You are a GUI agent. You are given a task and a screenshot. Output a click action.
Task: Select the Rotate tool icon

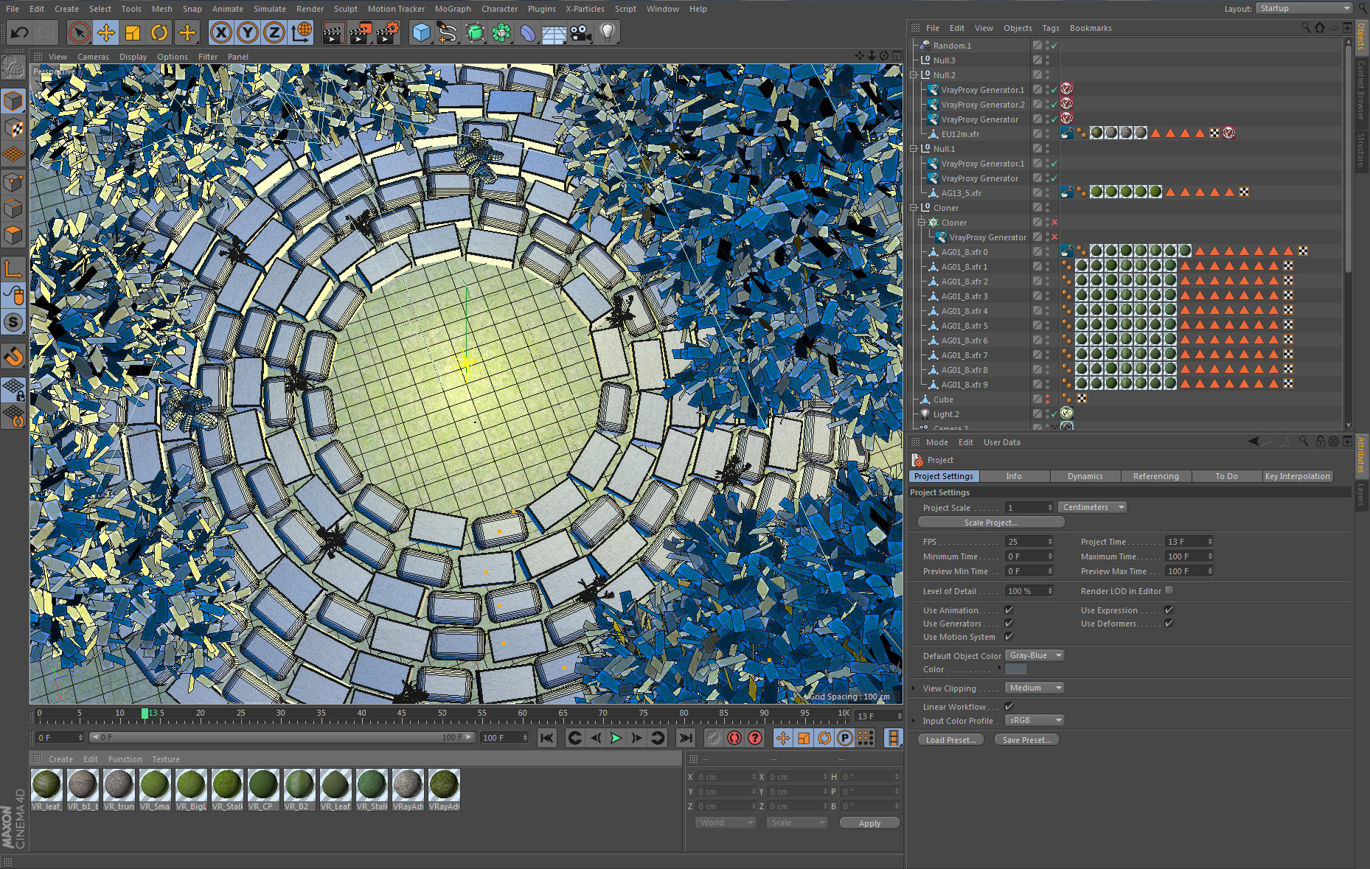(159, 32)
